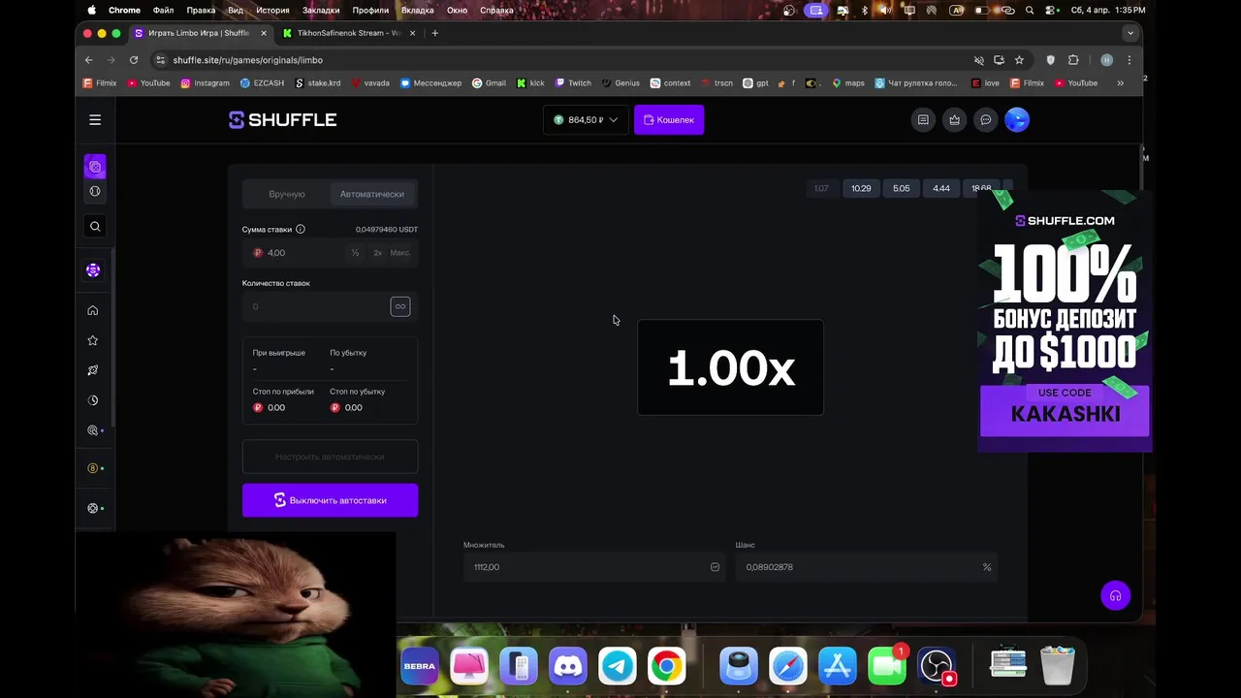Expand Chrome tab search arrow

(x=1130, y=33)
